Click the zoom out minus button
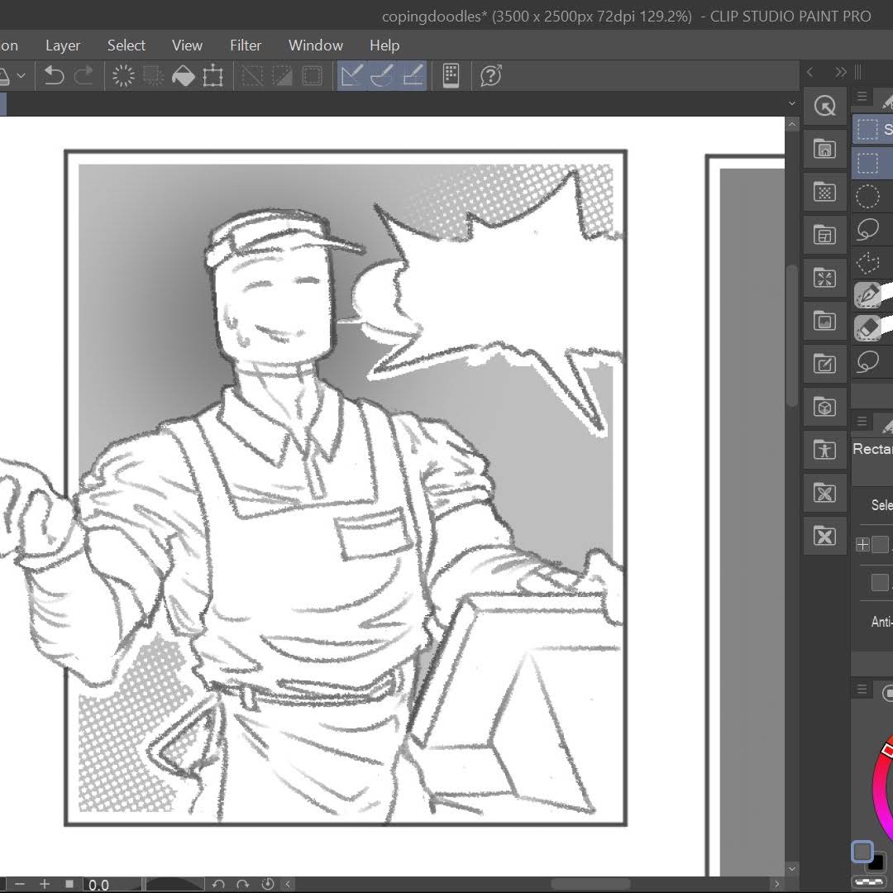The image size is (893, 893). 20,884
